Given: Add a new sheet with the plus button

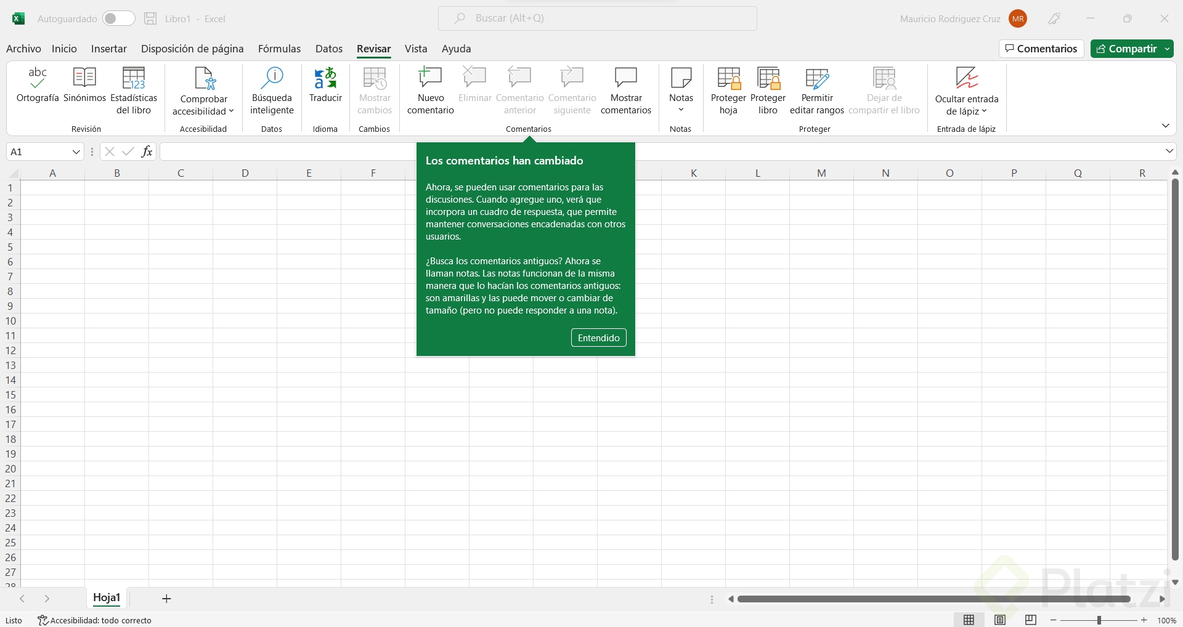Looking at the screenshot, I should coord(165,598).
